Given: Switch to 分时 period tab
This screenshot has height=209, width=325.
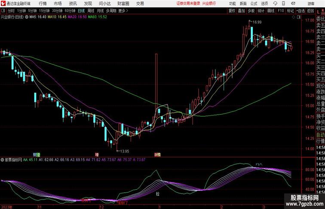Looking at the screenshot, I should pyautogui.click(x=11, y=11).
